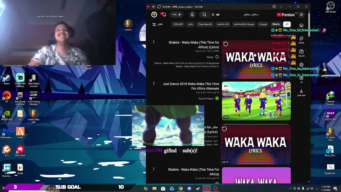Open the Windows notification center icon
The height and width of the screenshot is (192, 341).
coord(336,189)
